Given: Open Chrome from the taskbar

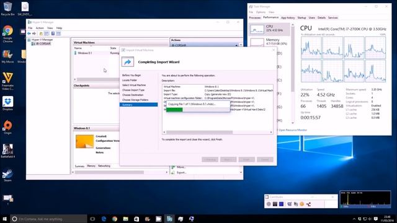Looking at the screenshot, I should (x=115, y=219).
